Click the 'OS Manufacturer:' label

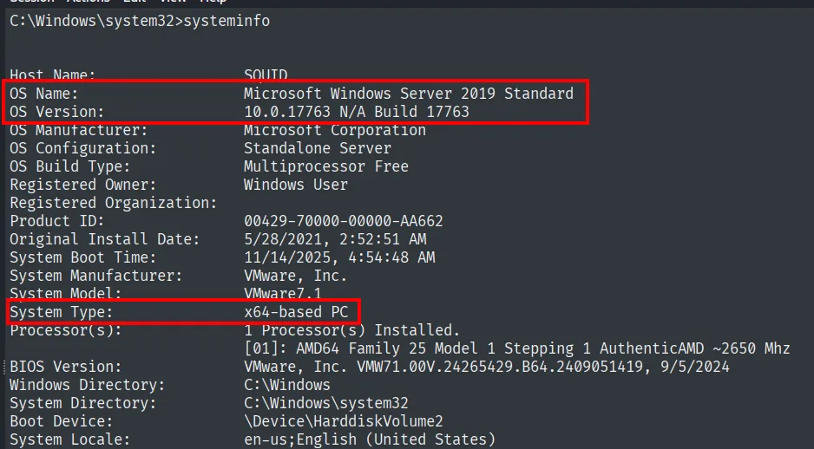point(79,130)
